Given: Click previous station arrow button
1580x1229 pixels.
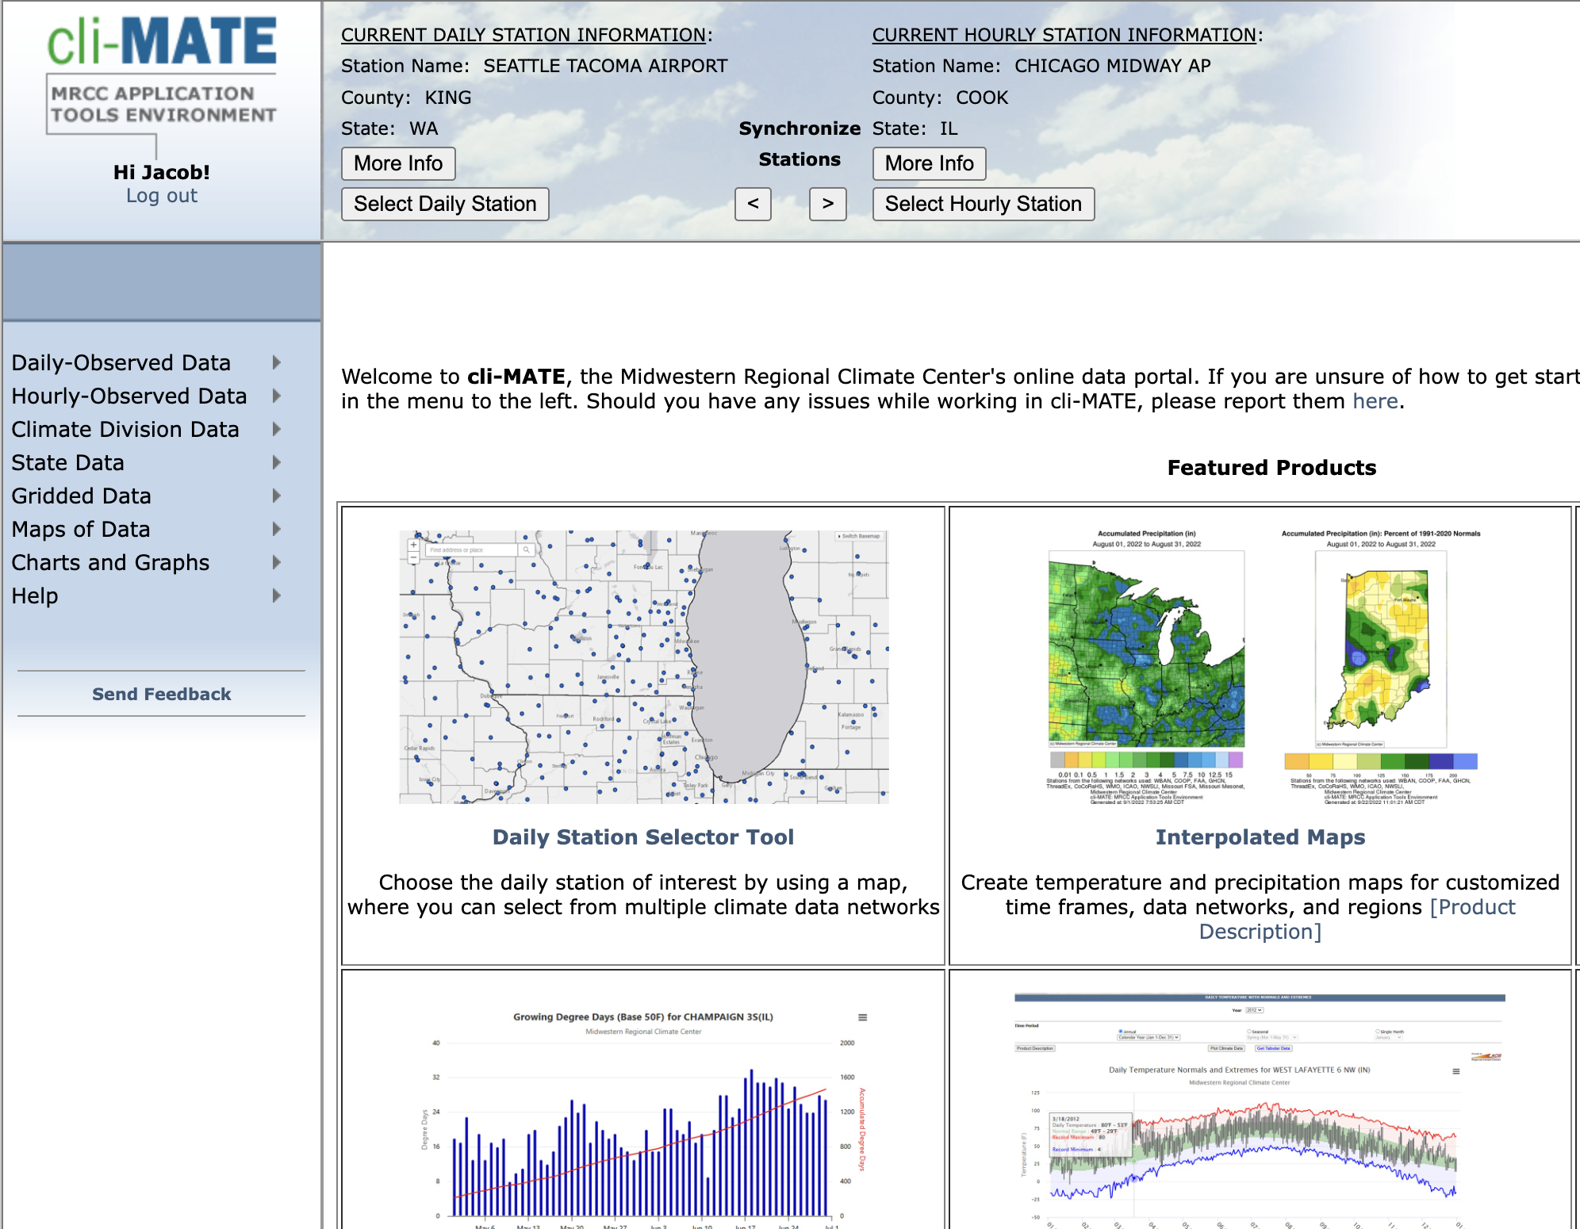Looking at the screenshot, I should 753,204.
